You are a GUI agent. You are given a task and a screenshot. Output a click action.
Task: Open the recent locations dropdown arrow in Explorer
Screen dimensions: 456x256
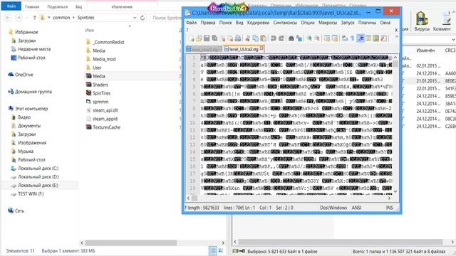pyautogui.click(x=27, y=18)
